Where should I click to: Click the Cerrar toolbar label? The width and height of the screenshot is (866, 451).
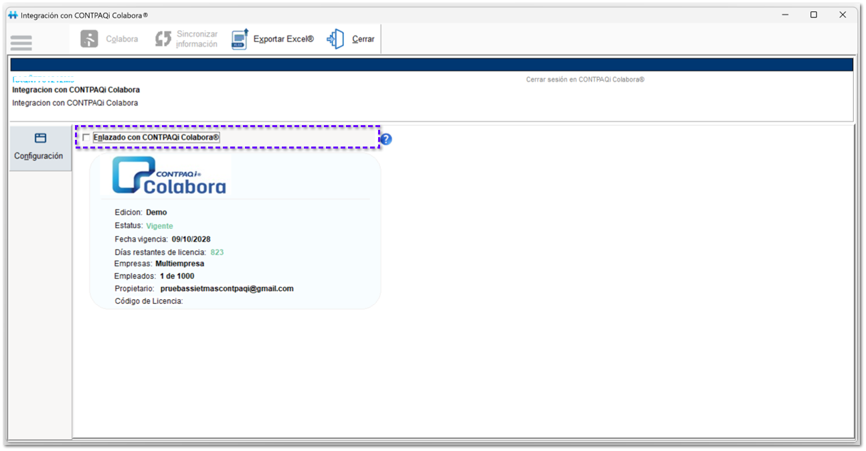pos(363,39)
